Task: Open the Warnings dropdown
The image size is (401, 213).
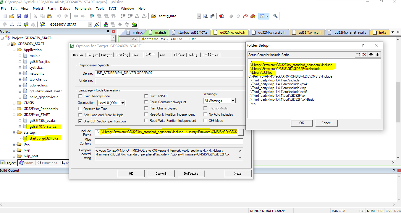Action: pos(233,101)
